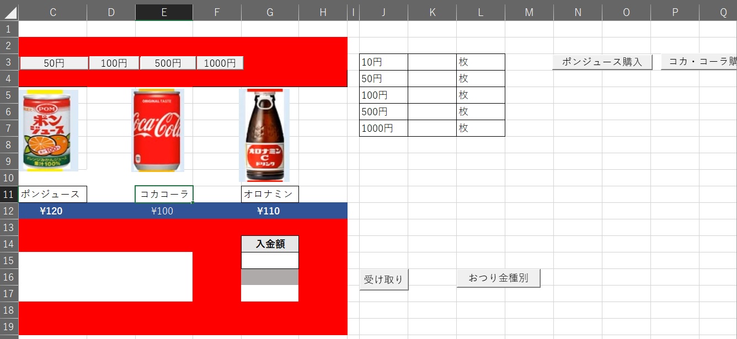Select the Oronamin C bottle image

tap(264, 135)
